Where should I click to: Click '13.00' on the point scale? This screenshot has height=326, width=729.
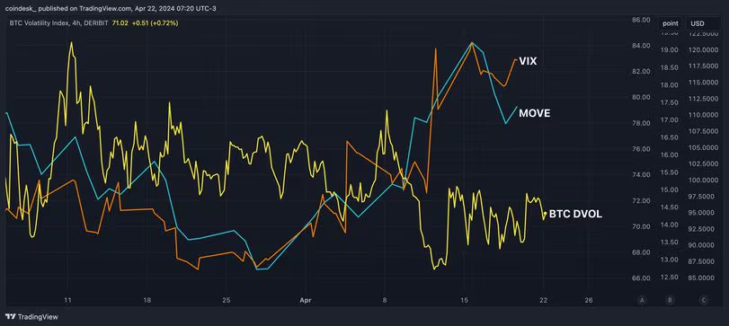(669, 260)
